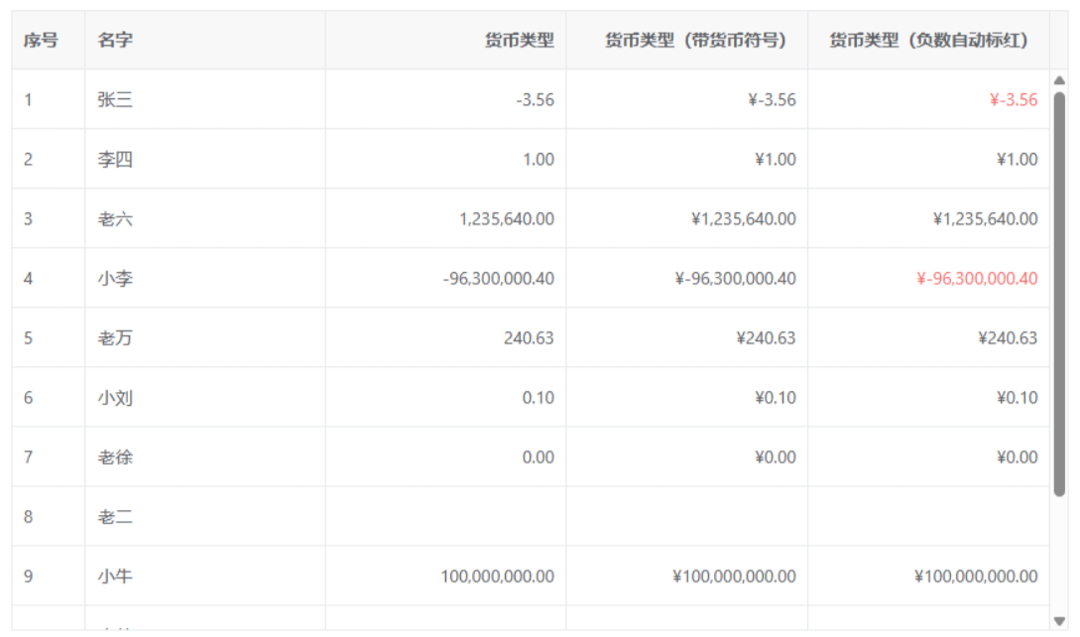Click the vertical scrollbar thumb
1080x637 pixels.
[1059, 295]
